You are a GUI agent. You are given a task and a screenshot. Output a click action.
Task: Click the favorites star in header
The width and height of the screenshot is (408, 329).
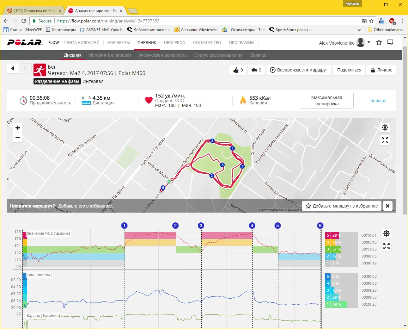tap(379, 42)
